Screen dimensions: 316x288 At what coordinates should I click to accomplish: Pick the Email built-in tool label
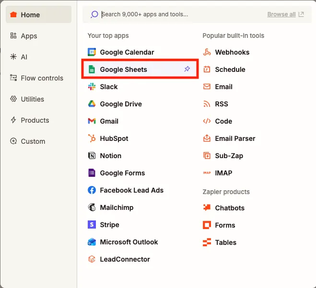point(224,87)
